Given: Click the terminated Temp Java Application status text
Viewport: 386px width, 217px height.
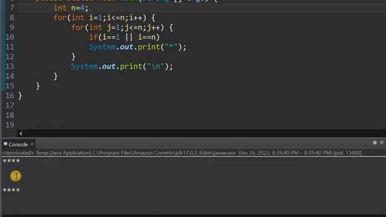Looking at the screenshot, I should [x=182, y=153].
